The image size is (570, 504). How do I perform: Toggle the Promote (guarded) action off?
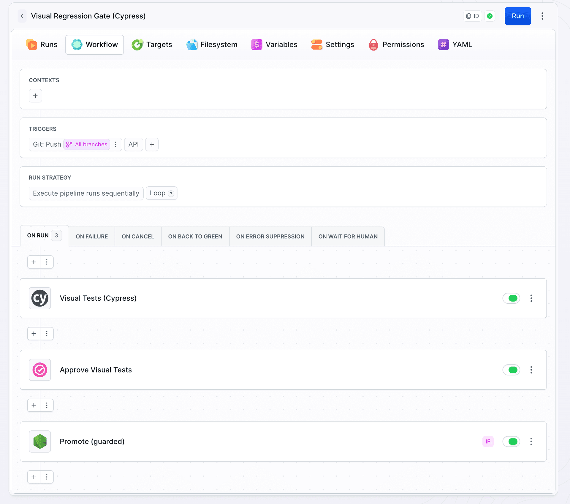(511, 441)
